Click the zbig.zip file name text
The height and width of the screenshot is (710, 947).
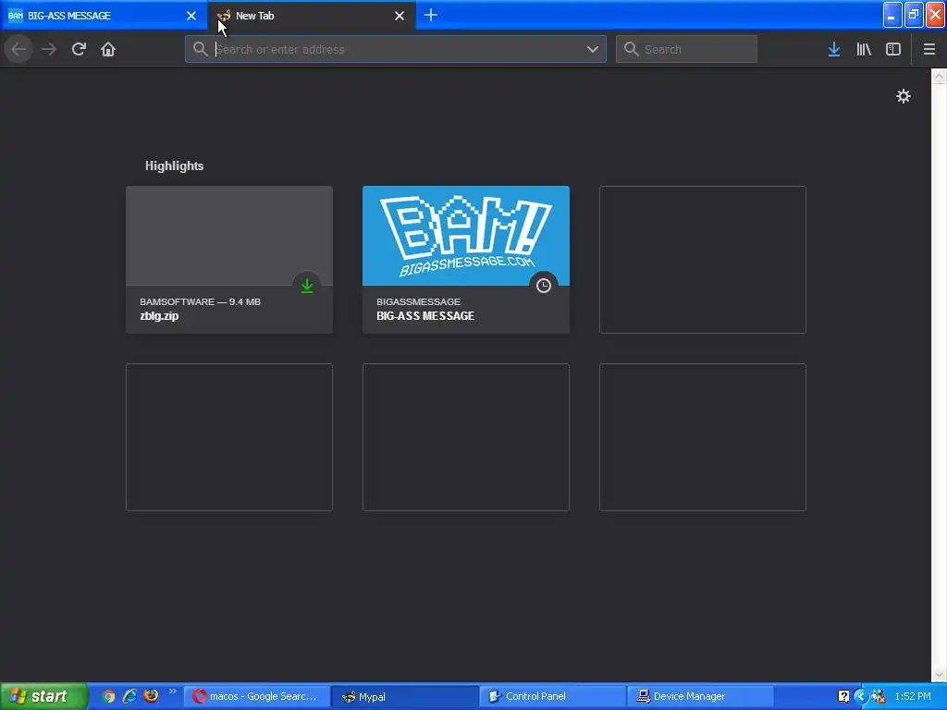tap(159, 316)
